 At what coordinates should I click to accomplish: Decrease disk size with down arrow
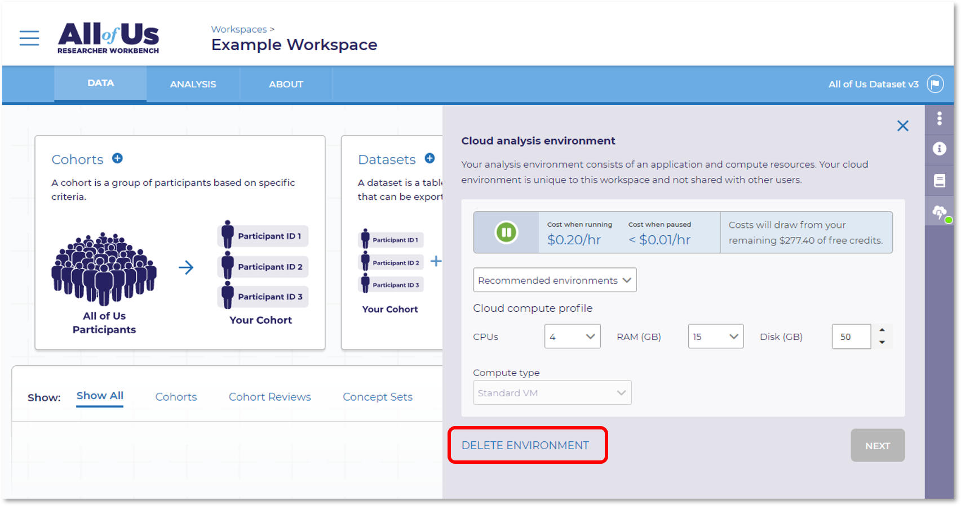click(882, 342)
